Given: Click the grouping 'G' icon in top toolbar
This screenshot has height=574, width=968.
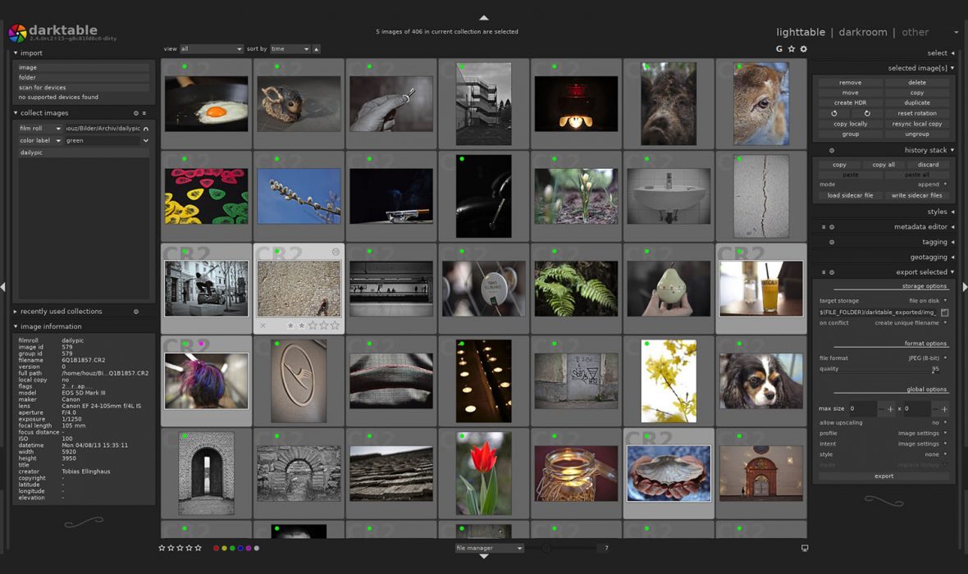Looking at the screenshot, I should [x=779, y=49].
